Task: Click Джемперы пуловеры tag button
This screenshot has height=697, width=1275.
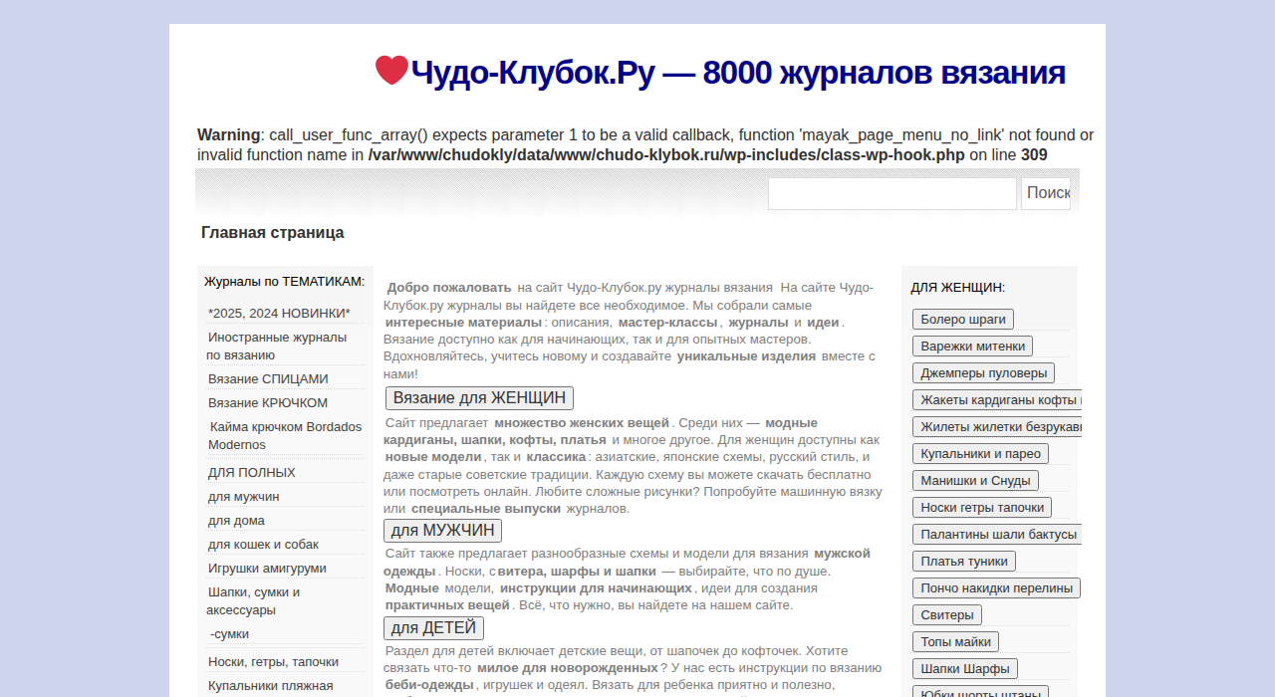Action: (x=983, y=372)
